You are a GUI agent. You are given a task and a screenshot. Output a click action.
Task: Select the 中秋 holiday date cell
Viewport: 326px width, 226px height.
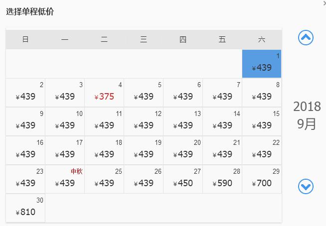(x=65, y=179)
